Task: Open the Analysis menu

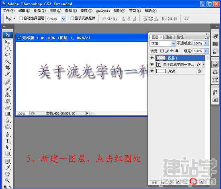Action: 103,11
